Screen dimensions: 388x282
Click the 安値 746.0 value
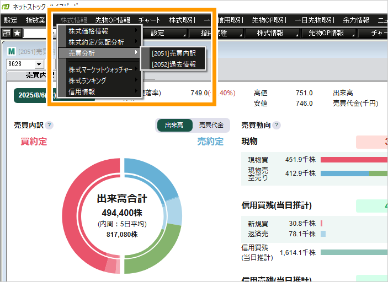point(304,103)
